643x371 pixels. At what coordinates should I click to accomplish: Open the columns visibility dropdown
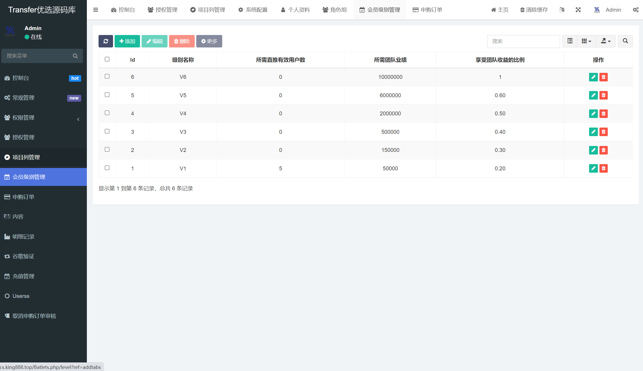(586, 41)
